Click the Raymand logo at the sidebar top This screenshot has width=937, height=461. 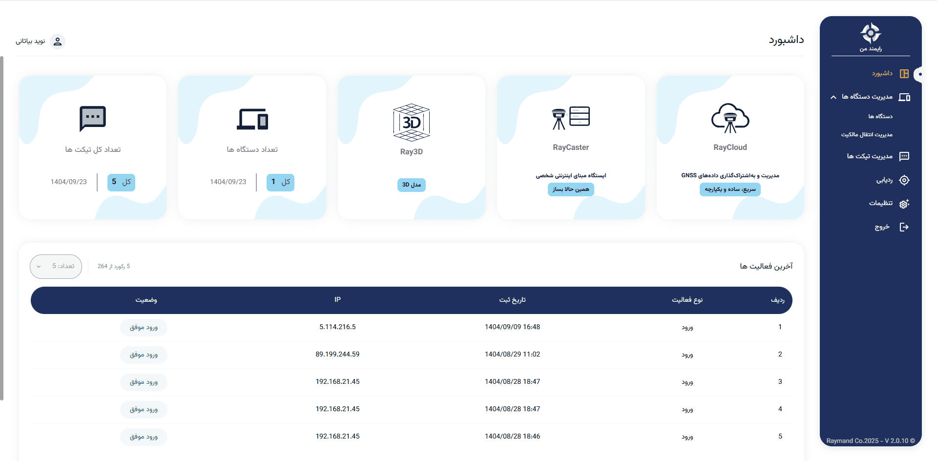871,33
